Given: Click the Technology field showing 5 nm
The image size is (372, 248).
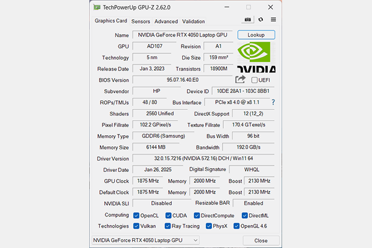Looking at the screenshot, I should coord(152,58).
